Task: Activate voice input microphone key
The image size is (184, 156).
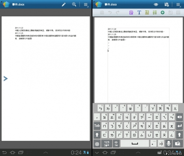Action: (x=168, y=144)
